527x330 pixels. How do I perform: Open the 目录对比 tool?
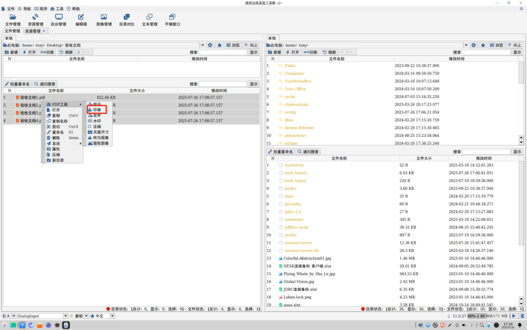tap(127, 20)
